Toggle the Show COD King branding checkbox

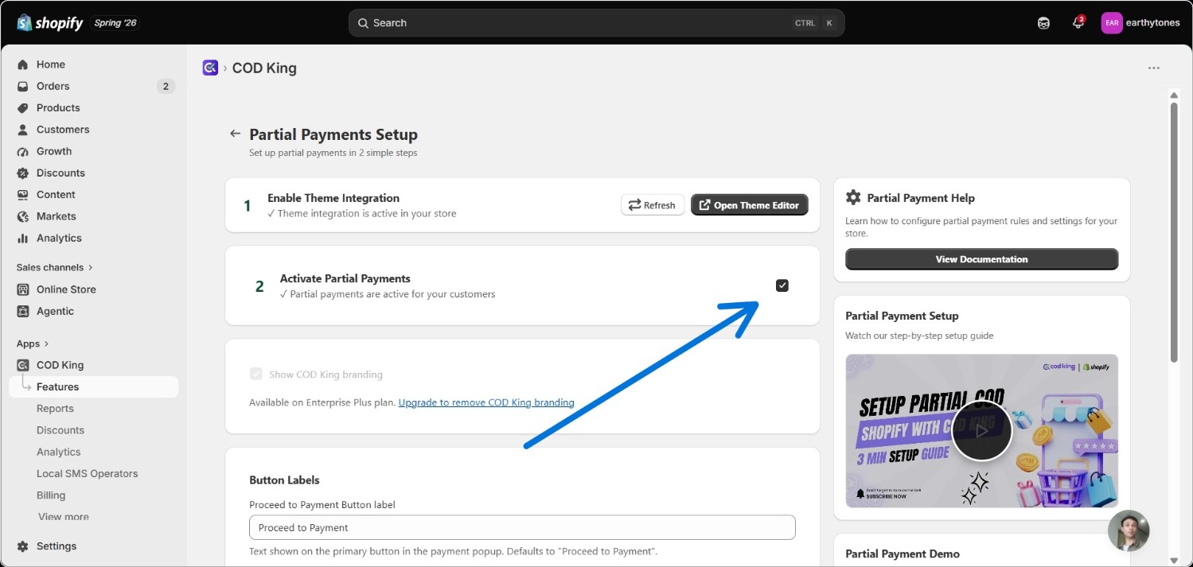256,374
